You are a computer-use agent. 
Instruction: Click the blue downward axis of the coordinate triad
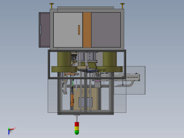point(9,132)
